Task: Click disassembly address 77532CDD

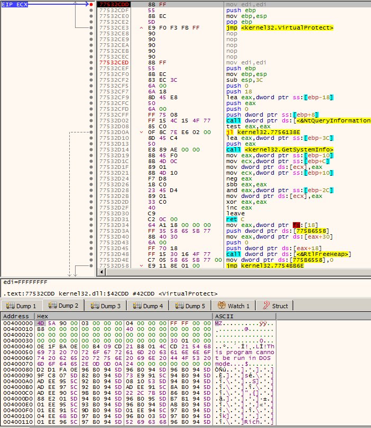Action: click(114, 4)
